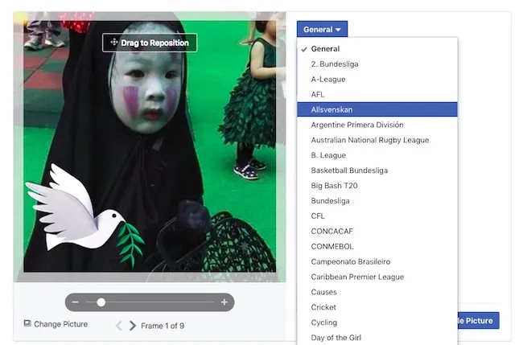Click the Change Picture link
Viewport: 523px width, 345px height.
pos(60,324)
